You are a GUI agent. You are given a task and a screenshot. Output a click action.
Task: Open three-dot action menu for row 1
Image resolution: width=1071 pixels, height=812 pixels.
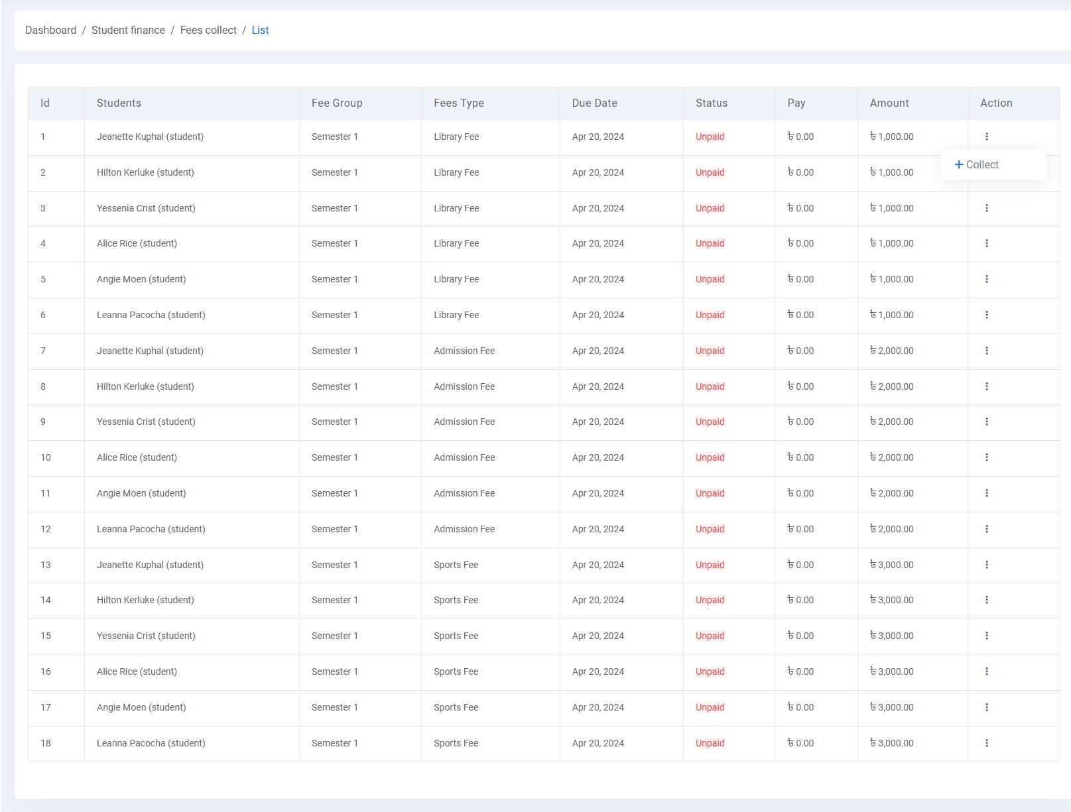[x=986, y=137]
